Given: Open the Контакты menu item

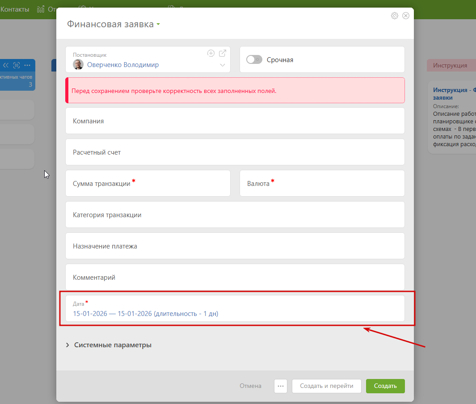Looking at the screenshot, I should tap(15, 9).
